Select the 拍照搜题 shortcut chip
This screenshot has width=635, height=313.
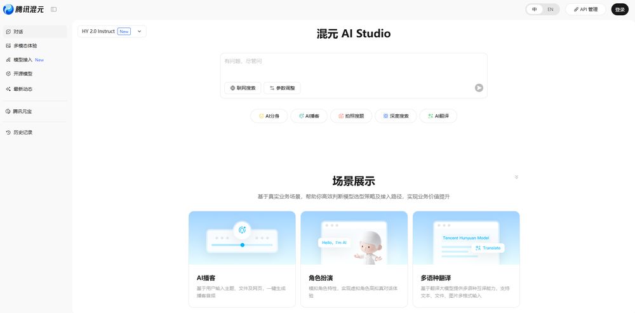(351, 116)
